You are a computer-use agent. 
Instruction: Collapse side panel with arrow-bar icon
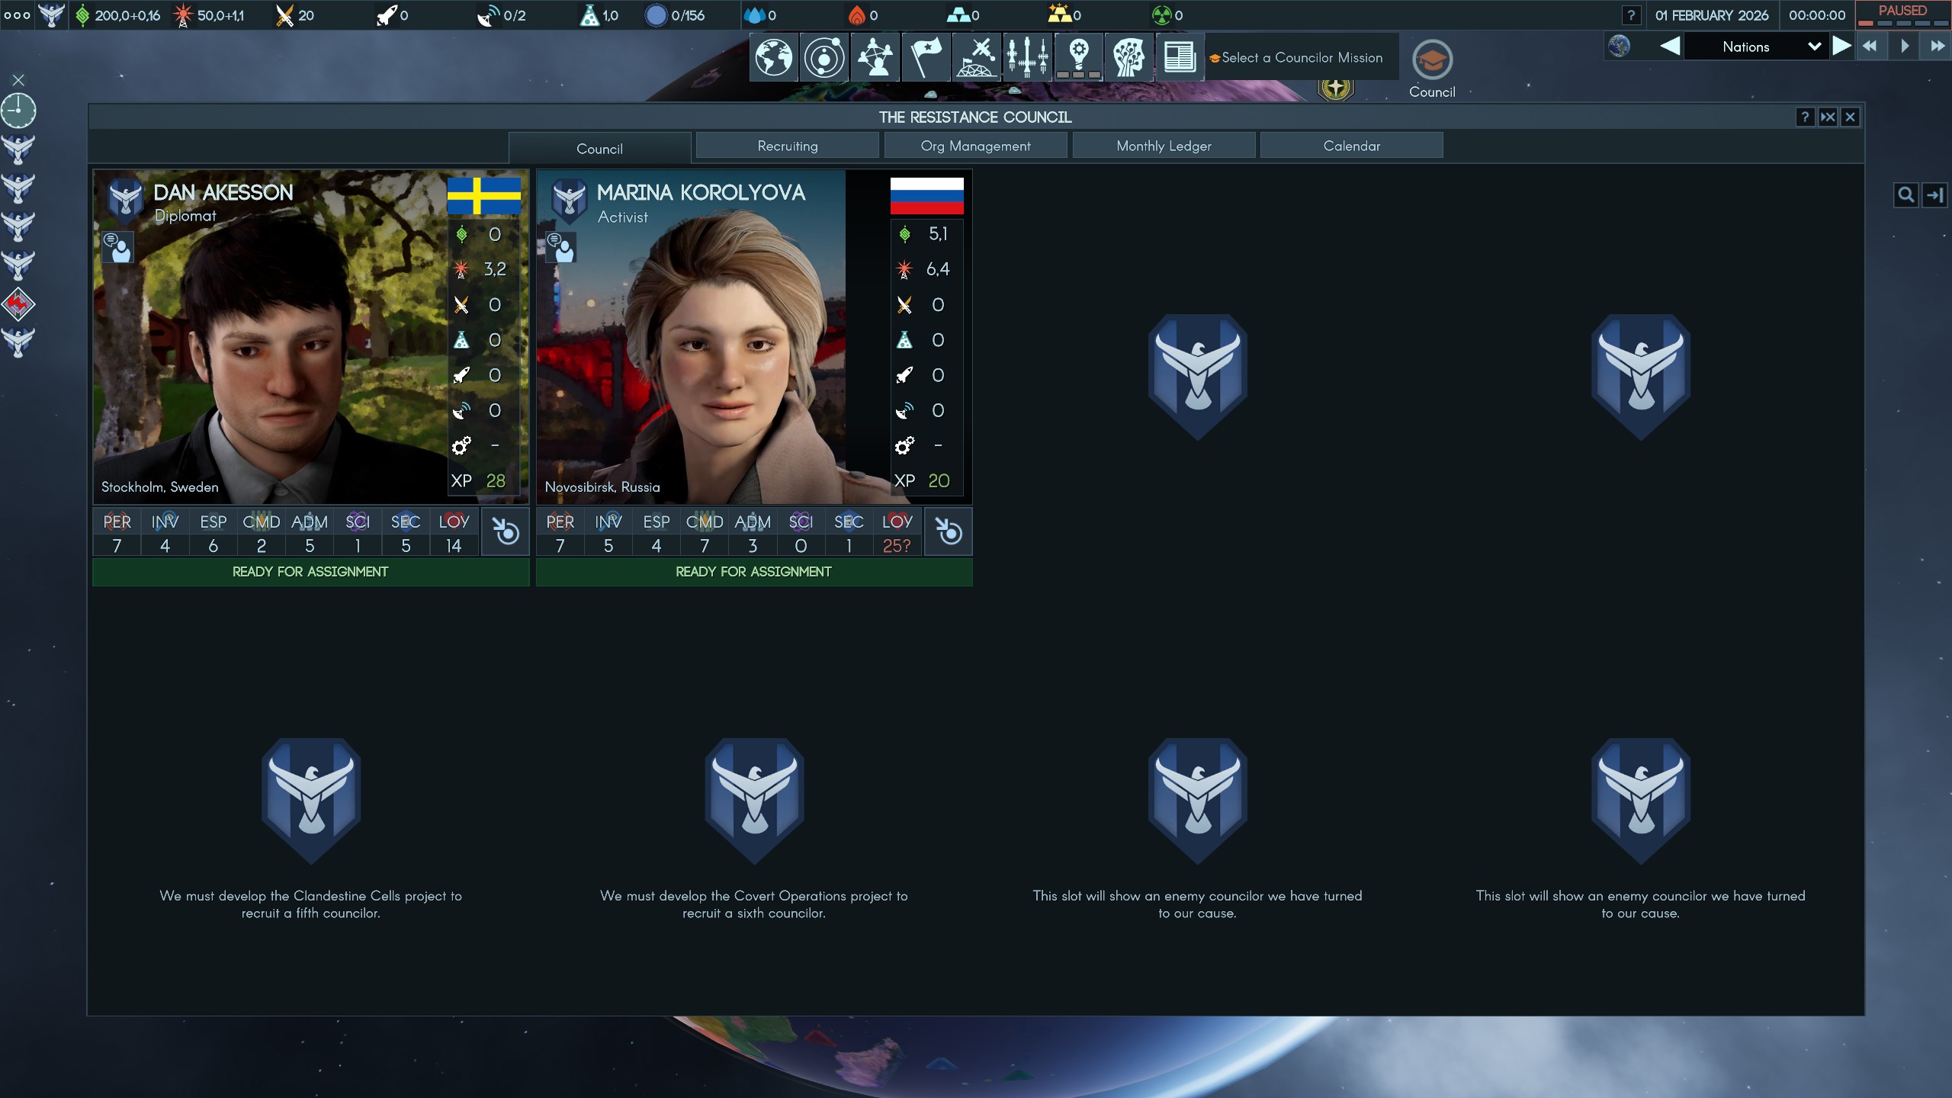pyautogui.click(x=1935, y=195)
